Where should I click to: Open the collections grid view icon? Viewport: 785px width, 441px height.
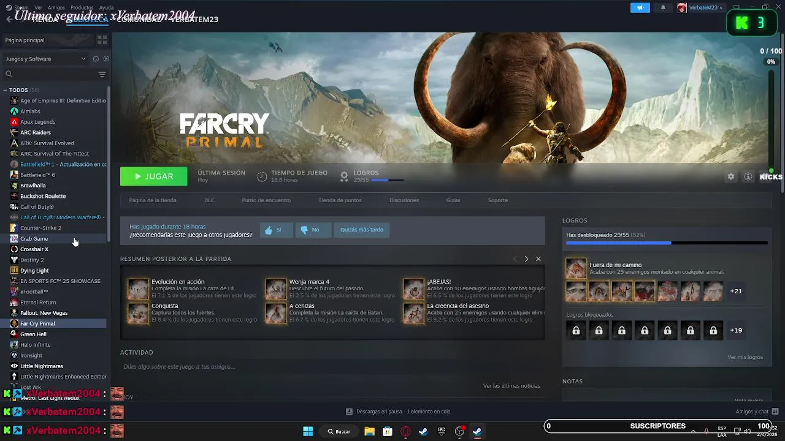coord(102,40)
